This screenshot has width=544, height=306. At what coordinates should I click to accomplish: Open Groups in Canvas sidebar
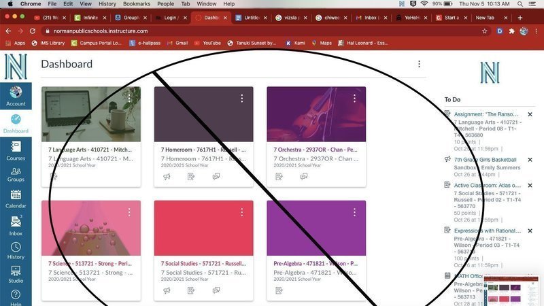(x=16, y=175)
